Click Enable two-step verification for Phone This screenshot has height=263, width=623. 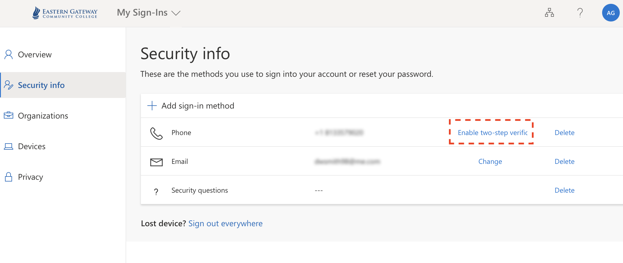tap(493, 133)
